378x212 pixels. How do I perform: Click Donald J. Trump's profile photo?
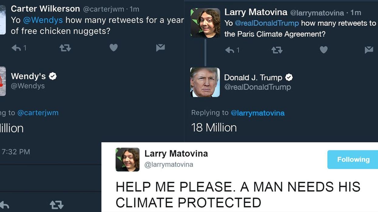[x=205, y=82]
